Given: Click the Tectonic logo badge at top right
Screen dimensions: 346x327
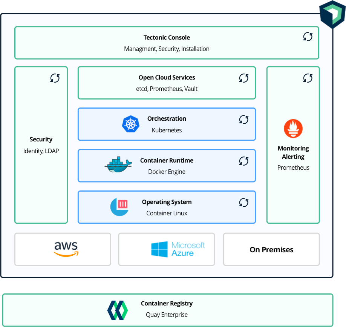Looking at the screenshot, I should (332, 14).
